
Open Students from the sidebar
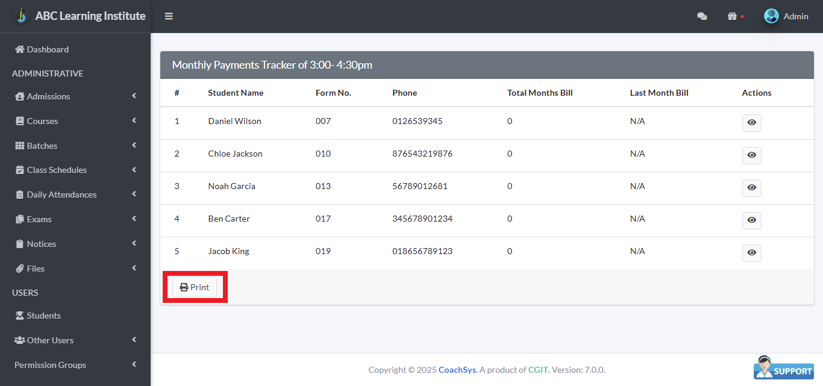[43, 316]
